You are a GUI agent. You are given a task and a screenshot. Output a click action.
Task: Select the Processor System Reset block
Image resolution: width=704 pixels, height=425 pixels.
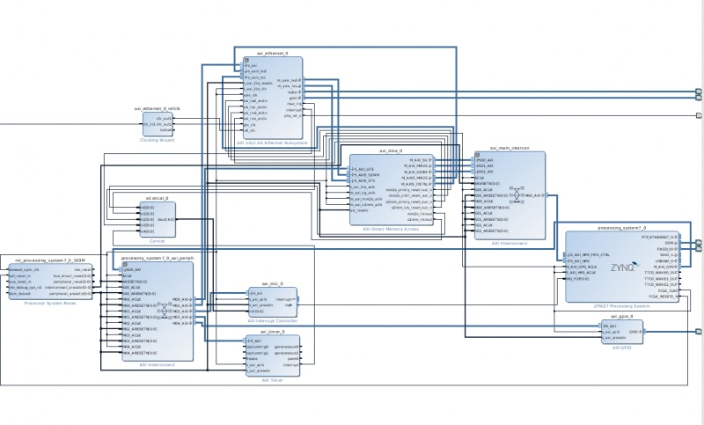50,282
